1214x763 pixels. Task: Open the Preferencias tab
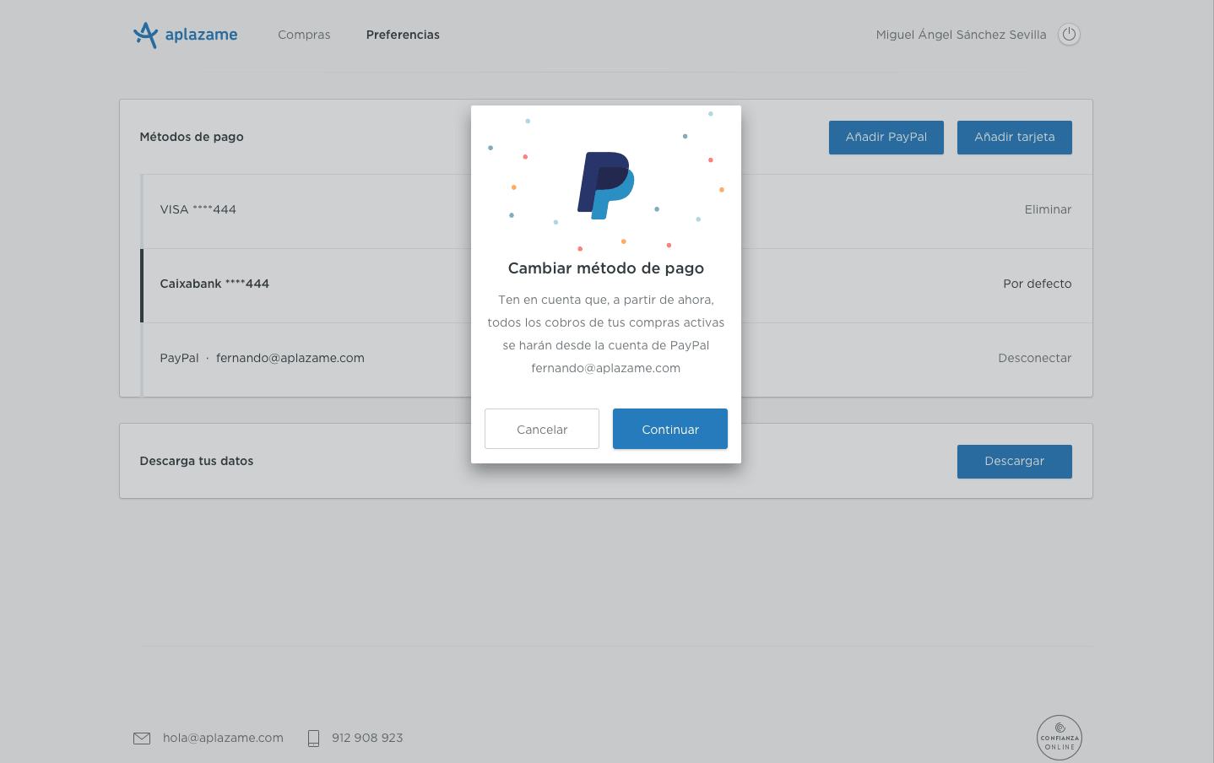(403, 35)
